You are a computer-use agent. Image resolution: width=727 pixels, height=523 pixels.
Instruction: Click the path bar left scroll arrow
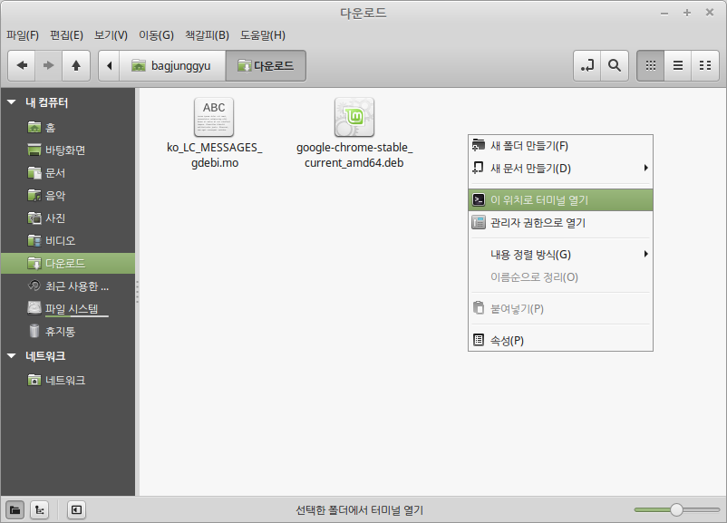tap(110, 65)
